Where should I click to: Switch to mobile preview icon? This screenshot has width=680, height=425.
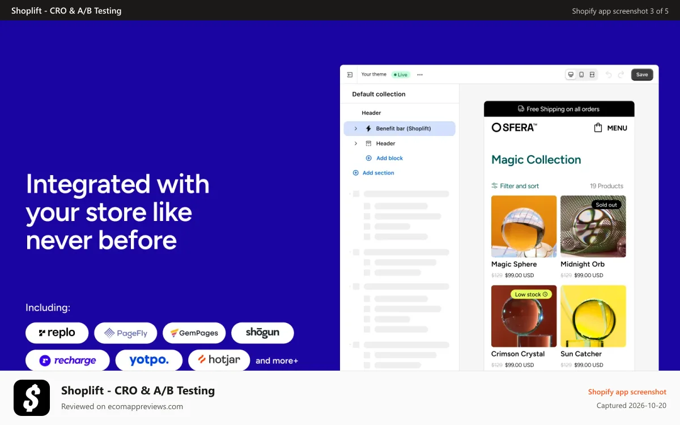pyautogui.click(x=581, y=75)
